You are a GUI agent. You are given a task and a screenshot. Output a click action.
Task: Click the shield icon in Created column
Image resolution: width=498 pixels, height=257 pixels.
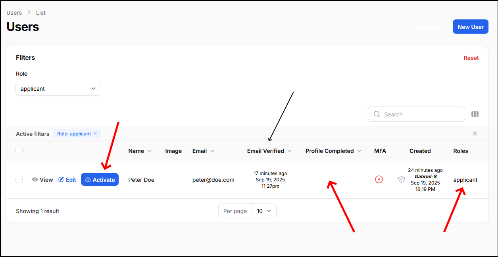pos(402,179)
